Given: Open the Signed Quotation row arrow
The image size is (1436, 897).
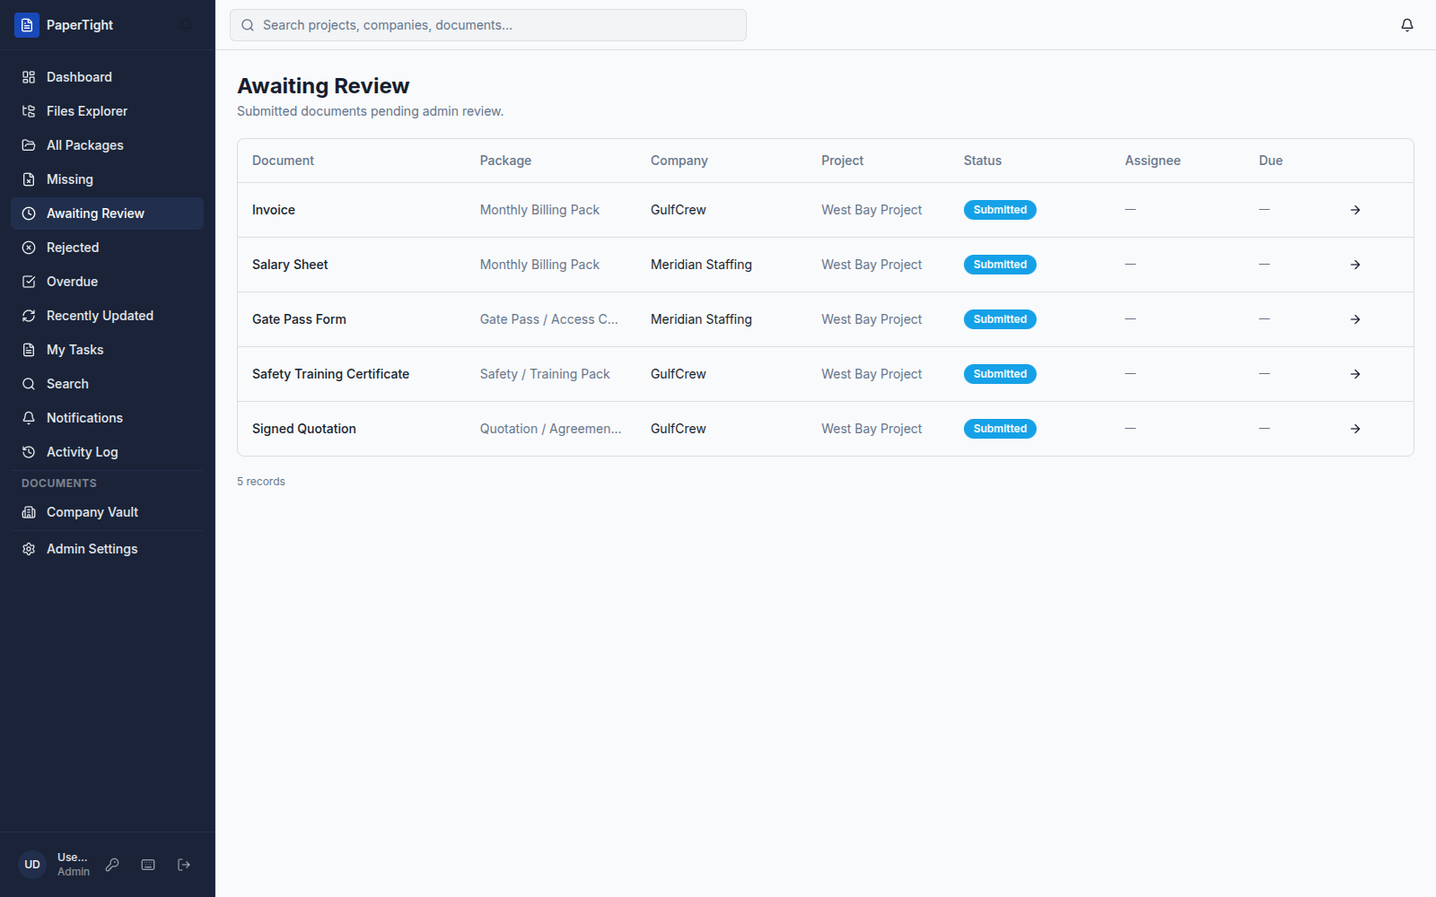Looking at the screenshot, I should point(1355,429).
